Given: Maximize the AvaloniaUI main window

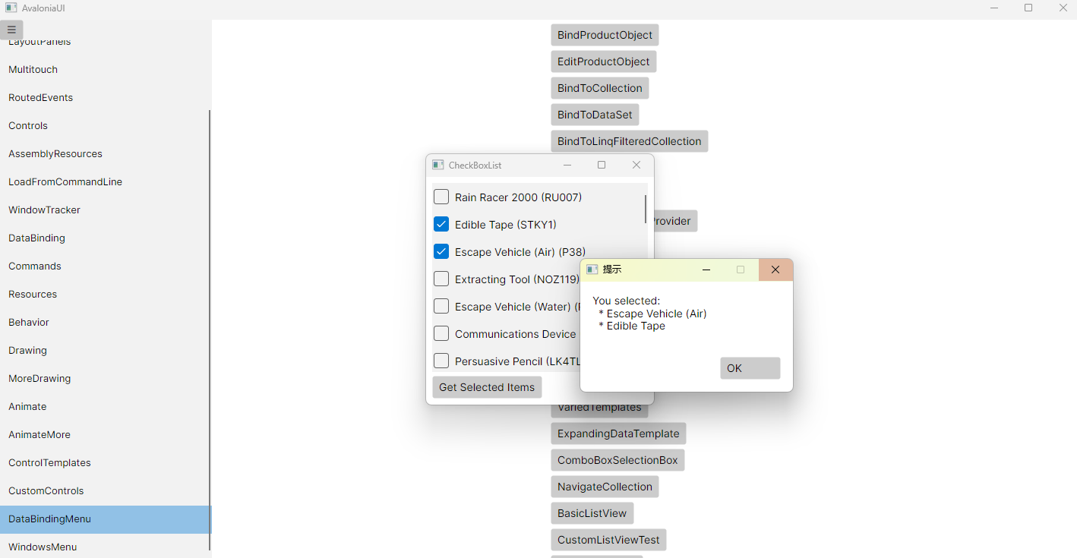Looking at the screenshot, I should (x=1028, y=8).
